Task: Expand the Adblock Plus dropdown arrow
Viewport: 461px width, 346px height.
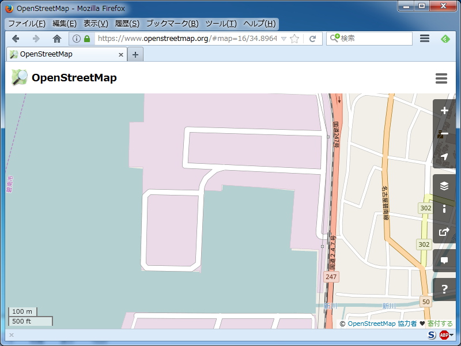Action: (451, 335)
